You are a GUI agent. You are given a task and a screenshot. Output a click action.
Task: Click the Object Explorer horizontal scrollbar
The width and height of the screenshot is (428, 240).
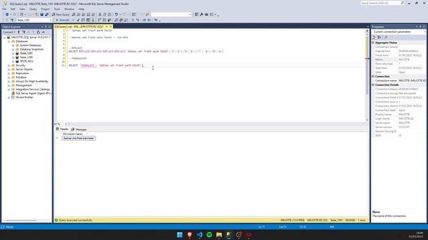(x=21, y=221)
